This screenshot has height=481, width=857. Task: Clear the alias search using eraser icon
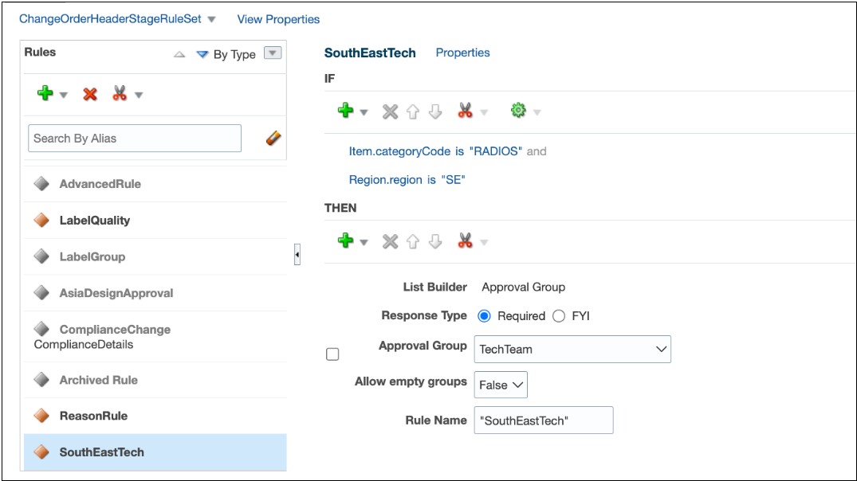coord(272,137)
